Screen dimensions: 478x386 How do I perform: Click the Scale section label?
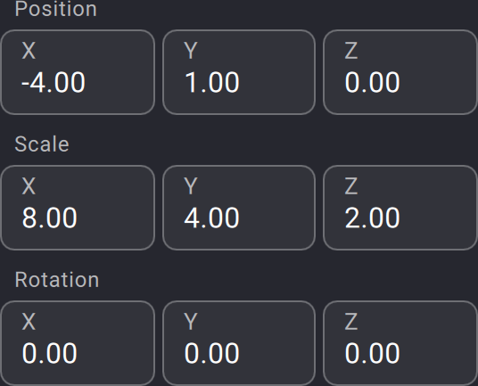(42, 144)
